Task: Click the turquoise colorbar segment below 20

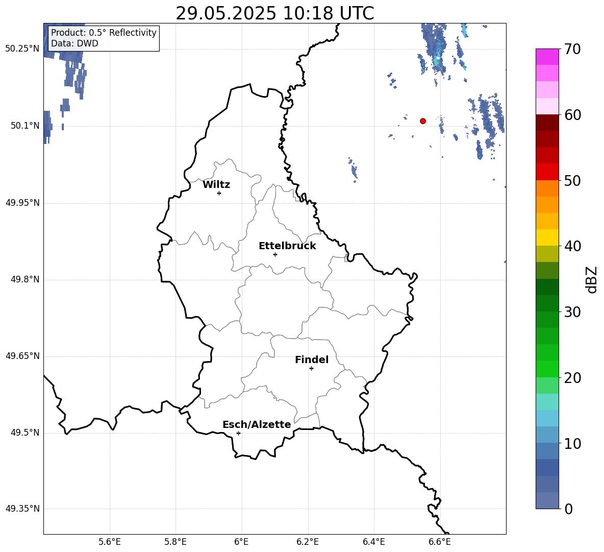Action: point(547,402)
